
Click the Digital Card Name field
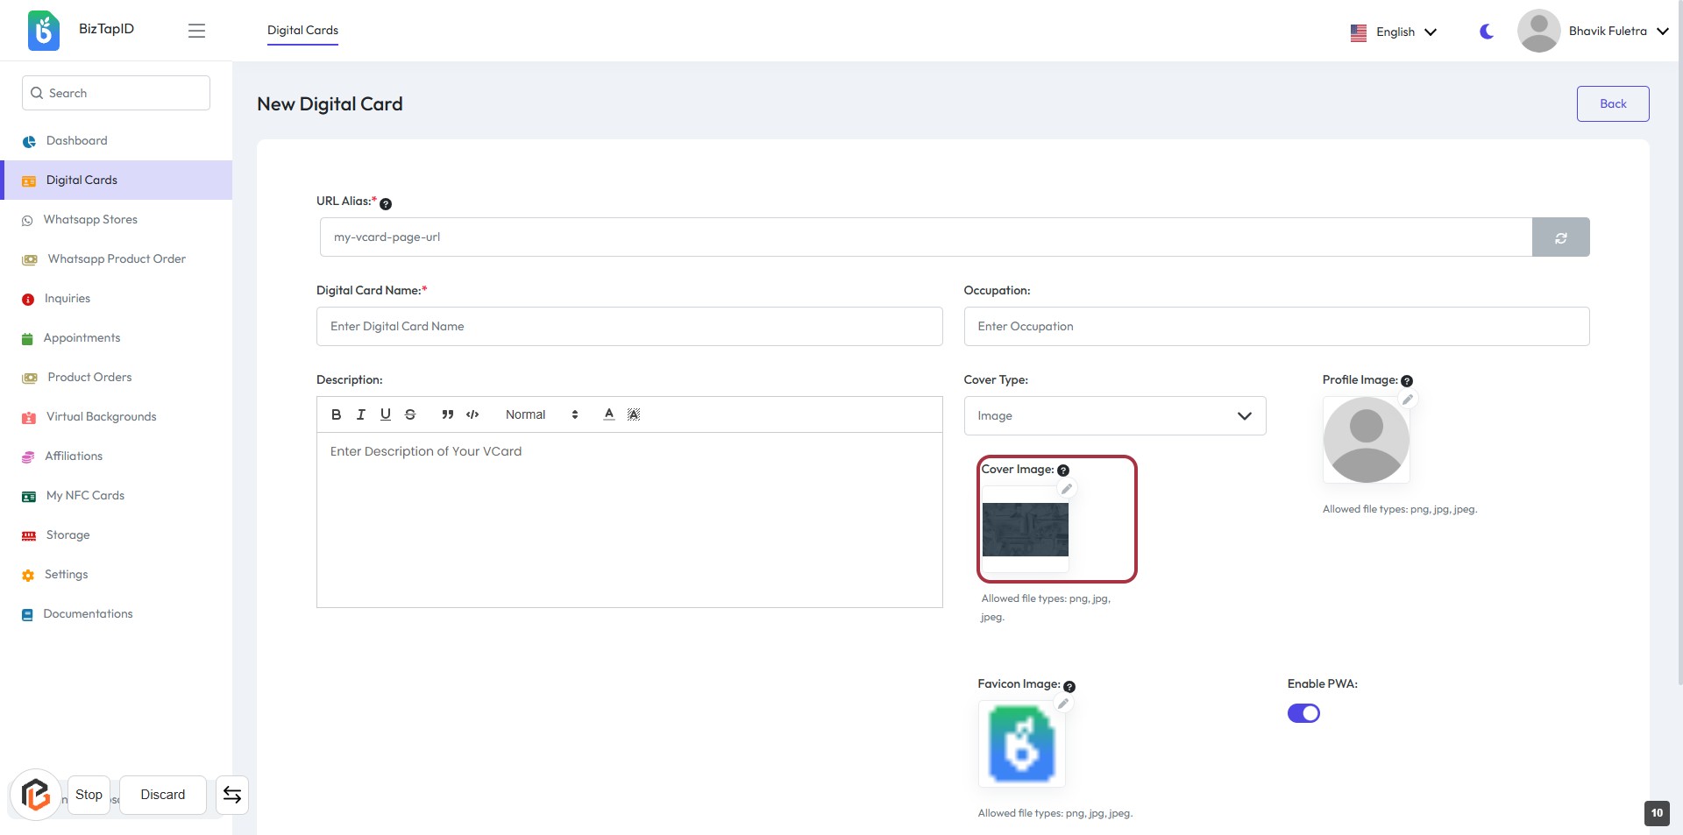tap(628, 327)
